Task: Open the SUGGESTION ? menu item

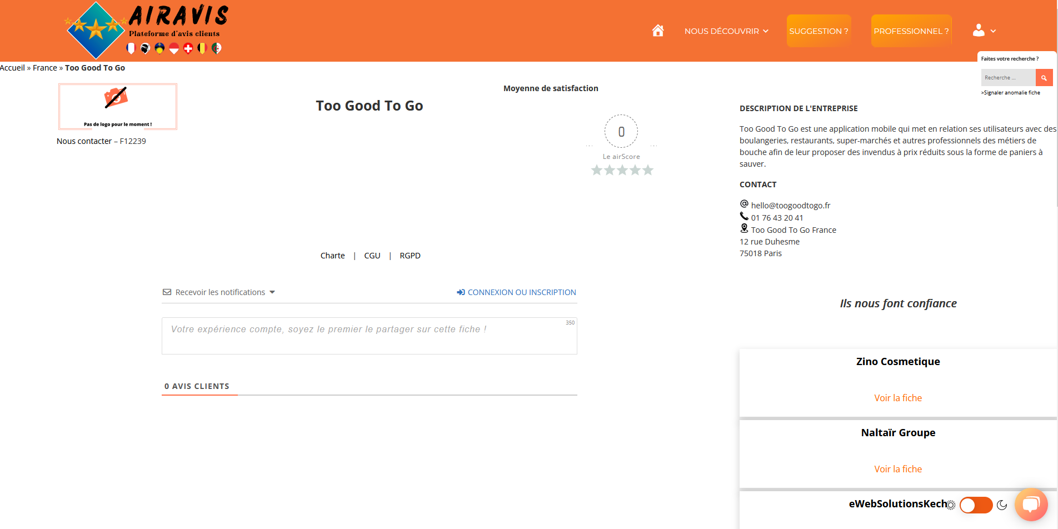Action: point(819,31)
